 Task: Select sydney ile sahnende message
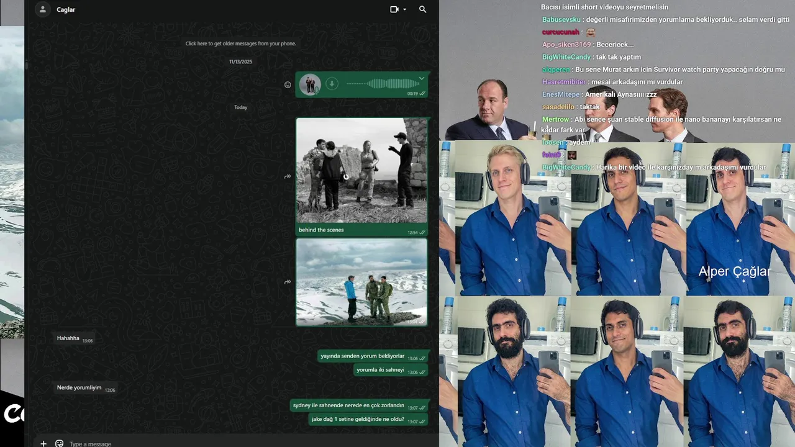359,405
